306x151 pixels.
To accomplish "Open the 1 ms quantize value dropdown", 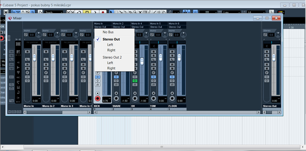I will (230, 12).
